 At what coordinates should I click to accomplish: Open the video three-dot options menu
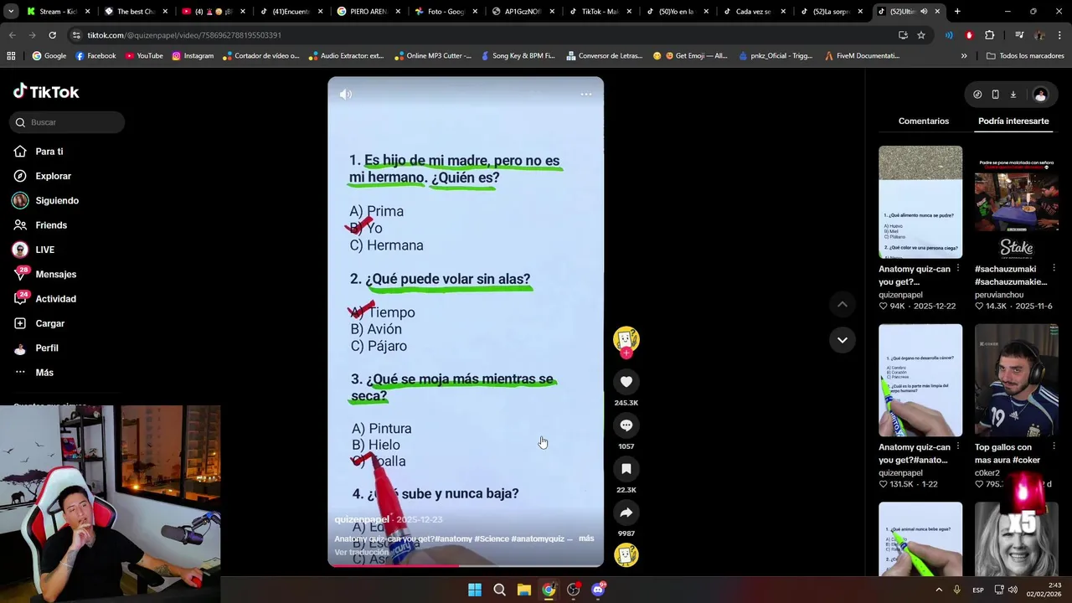tap(586, 94)
